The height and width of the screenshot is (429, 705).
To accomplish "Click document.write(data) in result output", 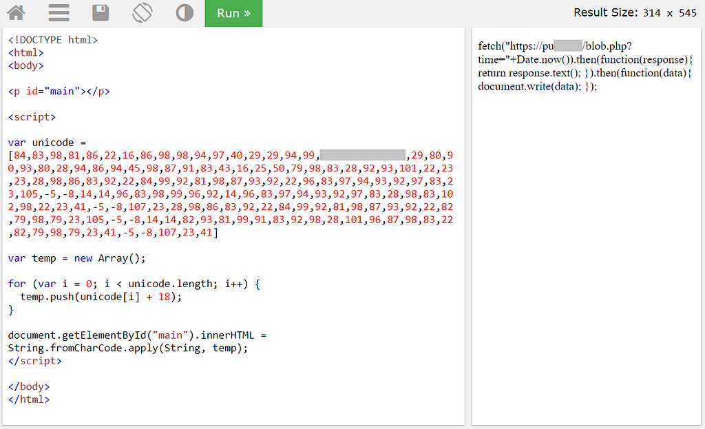I will click(x=529, y=86).
